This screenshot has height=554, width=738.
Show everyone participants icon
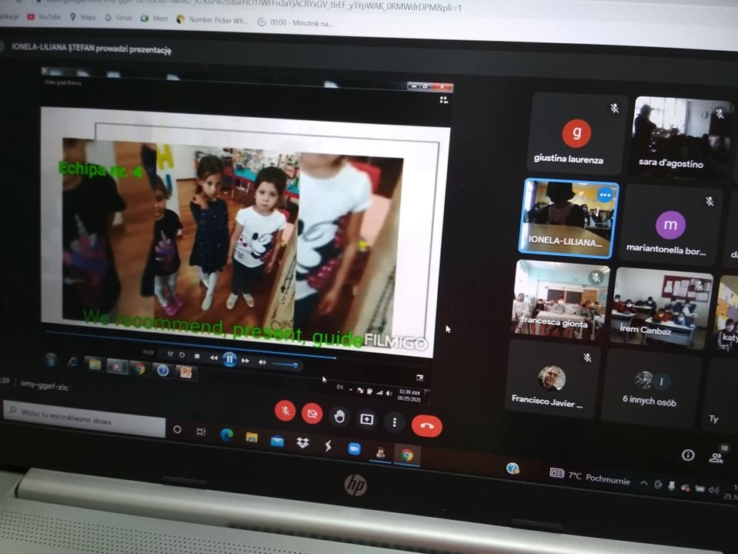tap(716, 457)
